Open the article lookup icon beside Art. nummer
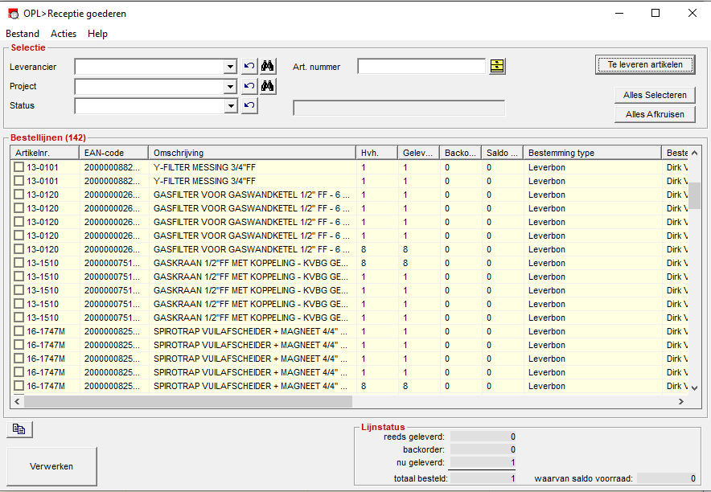 pos(497,66)
